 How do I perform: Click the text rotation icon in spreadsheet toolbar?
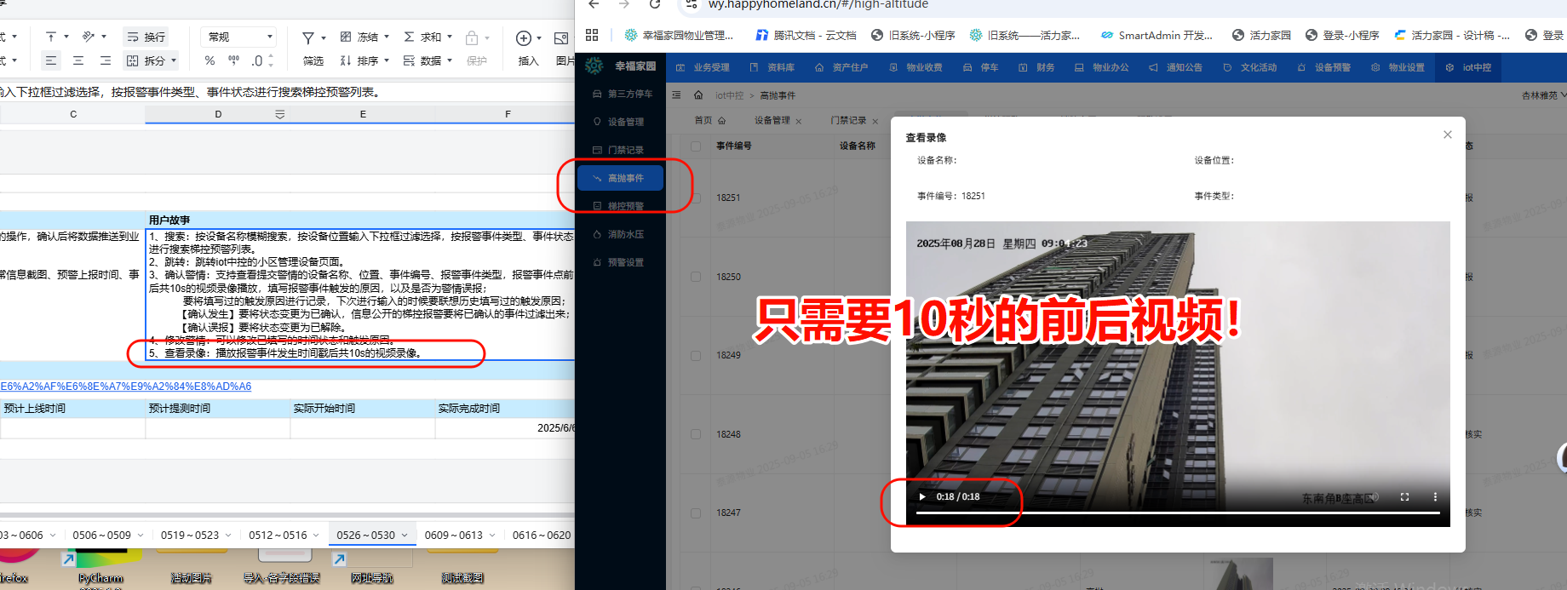88,37
